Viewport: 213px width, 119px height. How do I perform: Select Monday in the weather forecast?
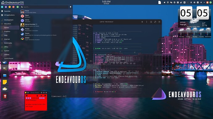(x=195, y=33)
